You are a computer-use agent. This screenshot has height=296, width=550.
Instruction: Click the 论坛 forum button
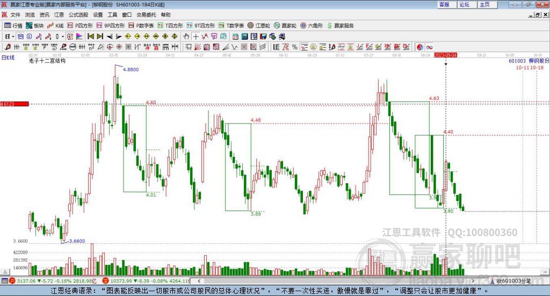pyautogui.click(x=465, y=4)
